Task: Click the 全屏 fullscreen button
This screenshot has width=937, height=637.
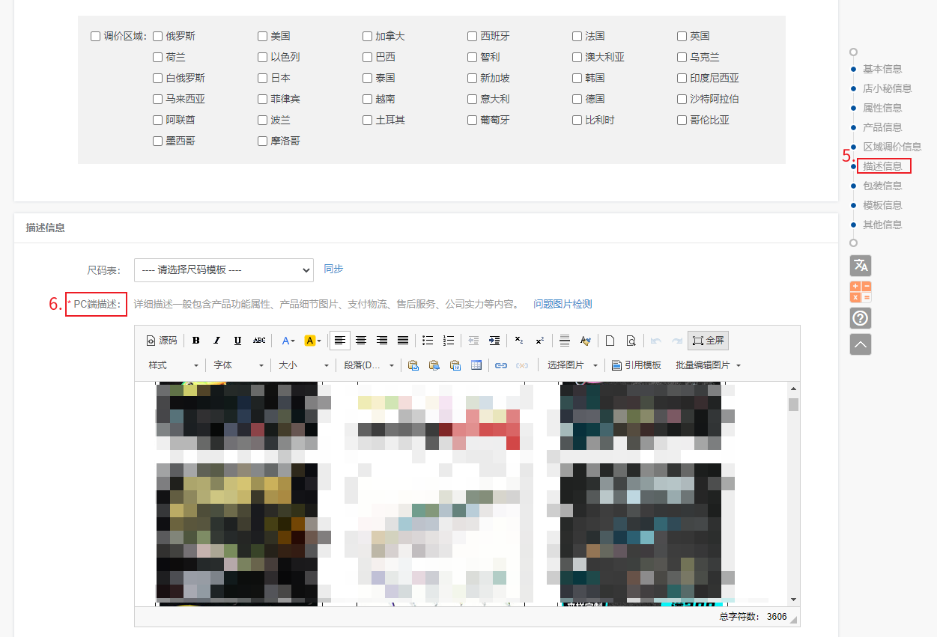Action: pyautogui.click(x=708, y=341)
